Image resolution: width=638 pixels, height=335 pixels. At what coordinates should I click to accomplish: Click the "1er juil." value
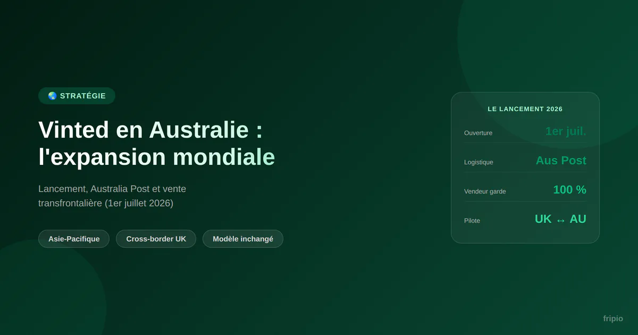click(566, 131)
